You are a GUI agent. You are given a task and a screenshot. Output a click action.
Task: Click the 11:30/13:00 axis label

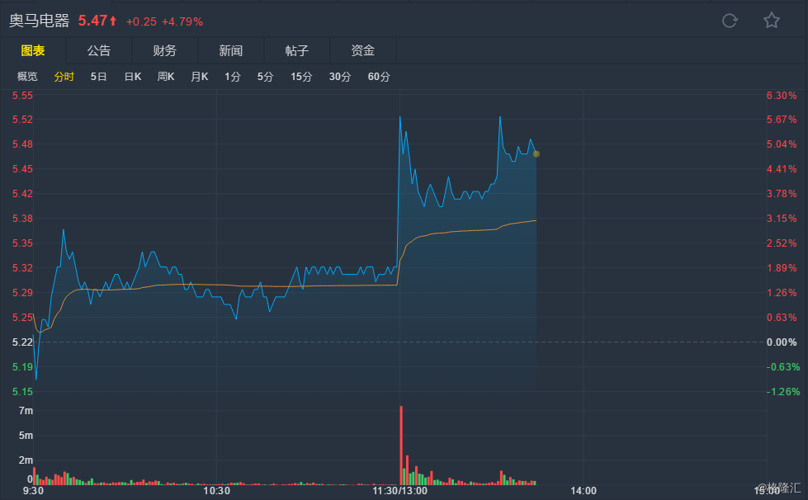click(400, 491)
